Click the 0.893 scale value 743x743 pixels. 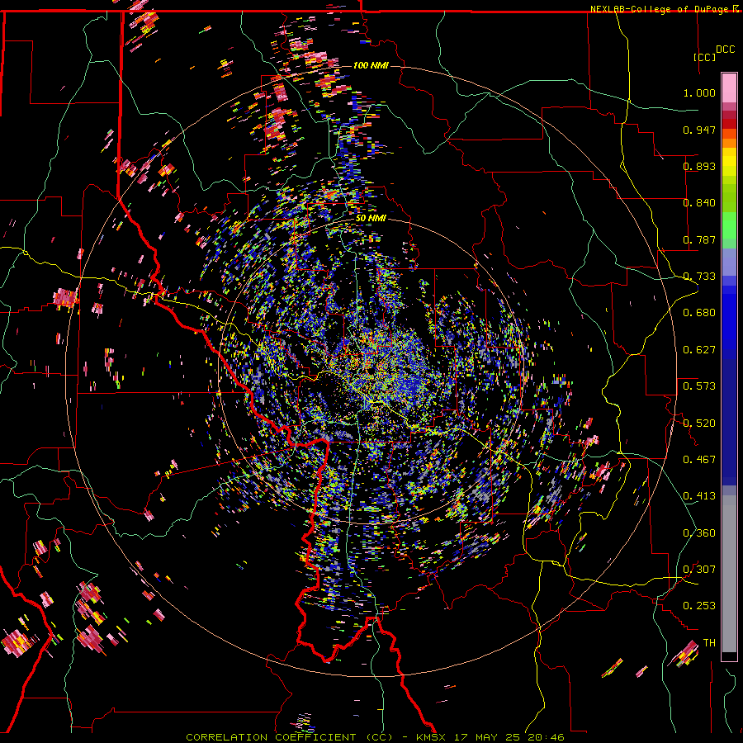699,166
